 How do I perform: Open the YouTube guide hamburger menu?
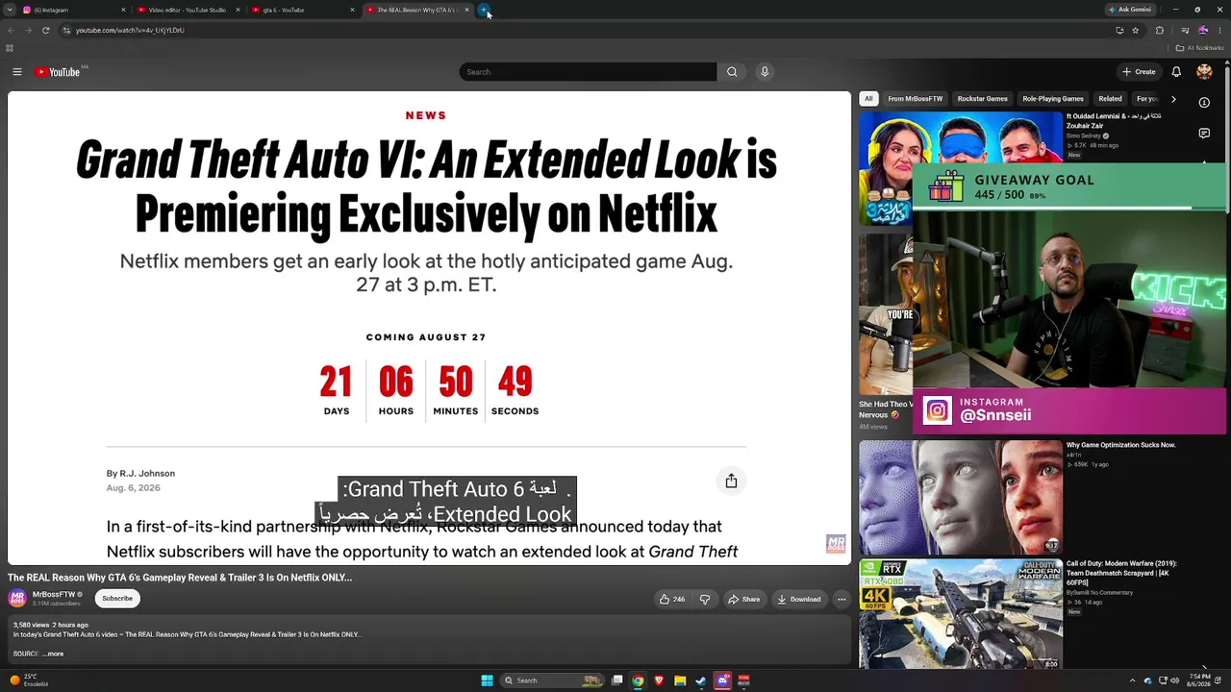[x=17, y=72]
